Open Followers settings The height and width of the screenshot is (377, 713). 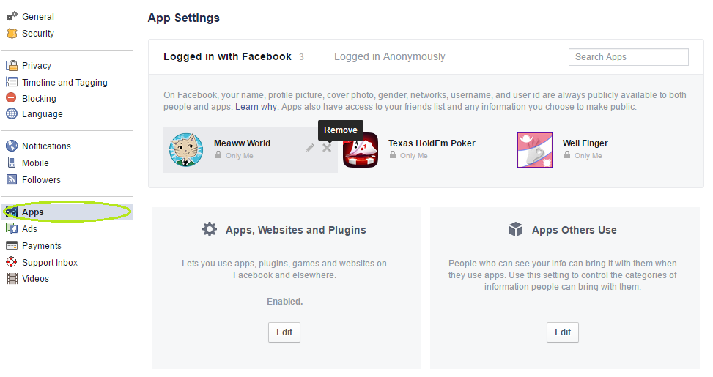[41, 179]
